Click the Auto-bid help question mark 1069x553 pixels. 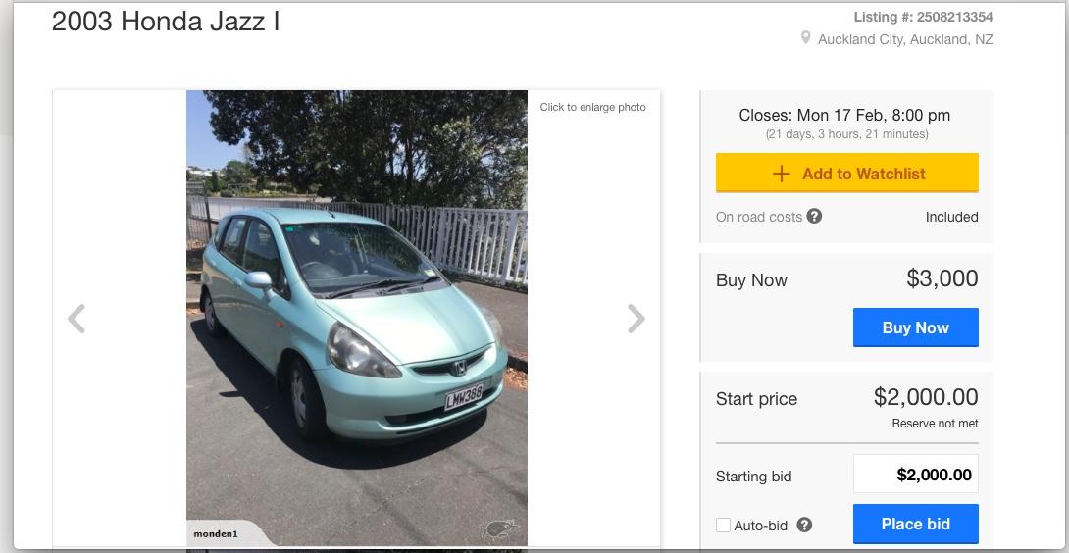click(804, 525)
